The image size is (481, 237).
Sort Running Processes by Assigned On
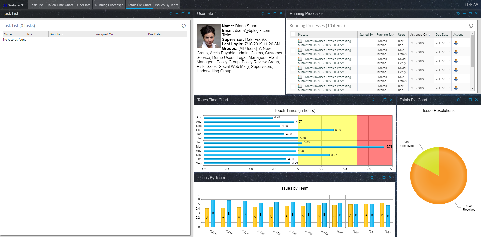(x=418, y=35)
